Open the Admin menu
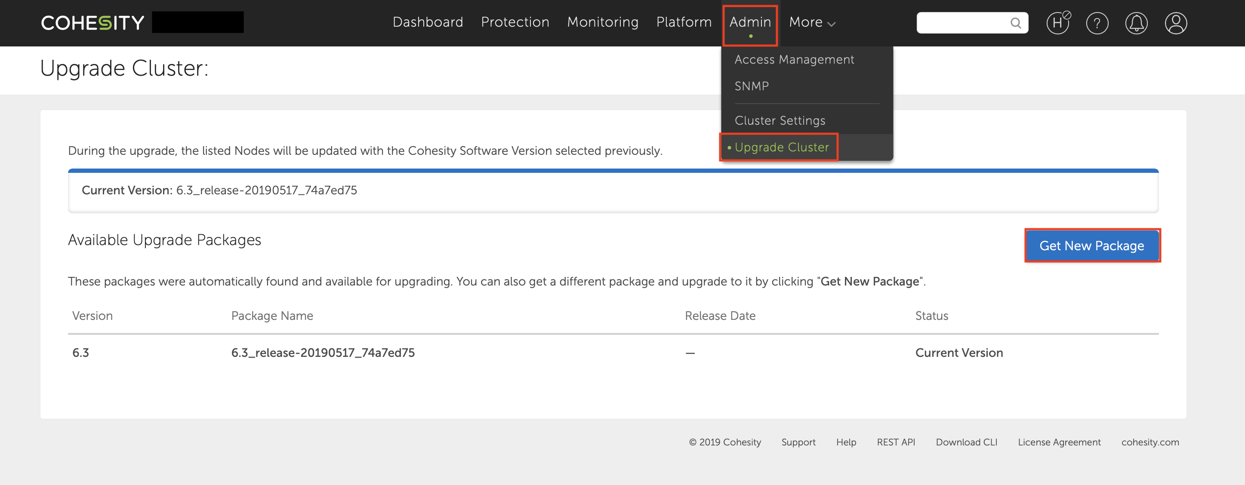Viewport: 1245px width, 485px height. [x=749, y=22]
